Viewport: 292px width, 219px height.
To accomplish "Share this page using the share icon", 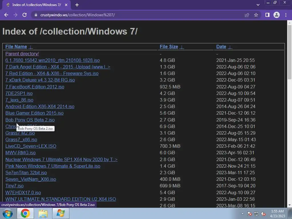I will pos(247,15).
